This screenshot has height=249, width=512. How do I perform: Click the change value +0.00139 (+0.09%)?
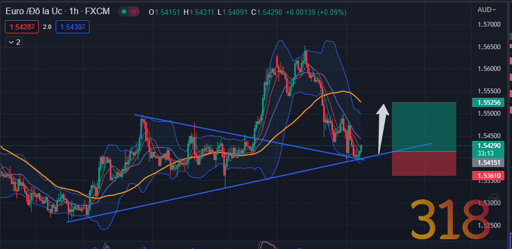click(x=315, y=12)
